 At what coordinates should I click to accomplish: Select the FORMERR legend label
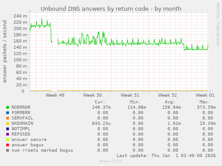[21, 113]
